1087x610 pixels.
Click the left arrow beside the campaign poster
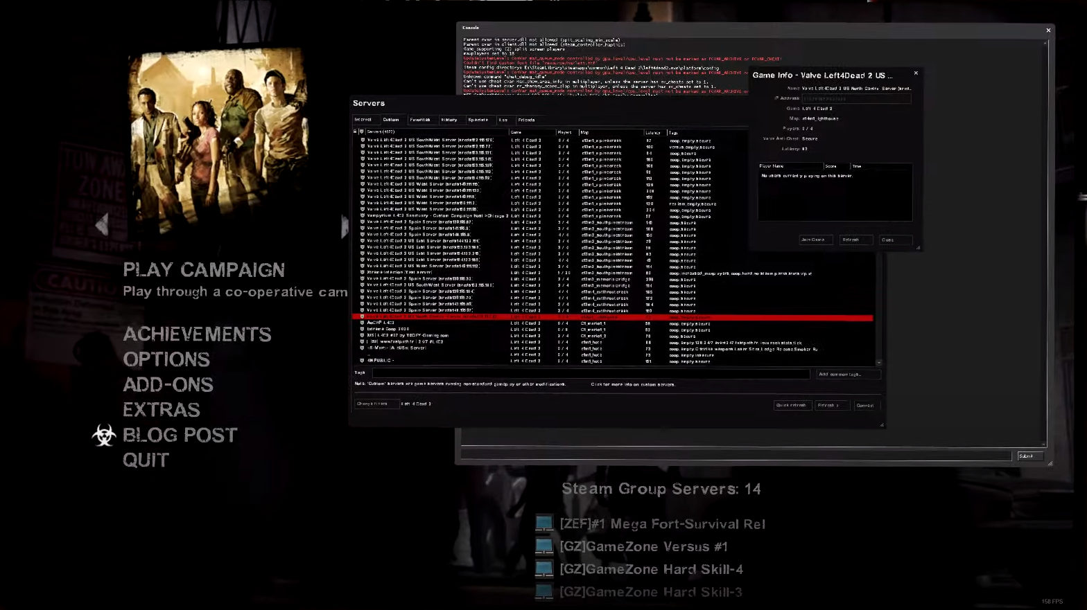(x=102, y=225)
